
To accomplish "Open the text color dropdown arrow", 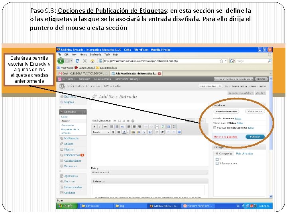I will click(128, 132).
